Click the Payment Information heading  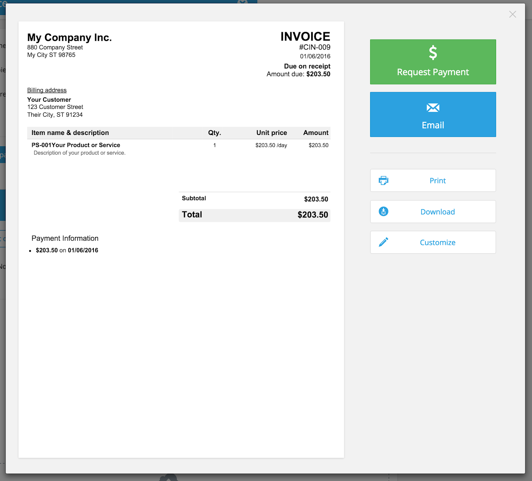65,238
